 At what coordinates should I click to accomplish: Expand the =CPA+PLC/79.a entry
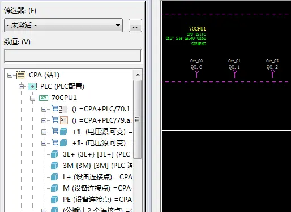[44, 120]
